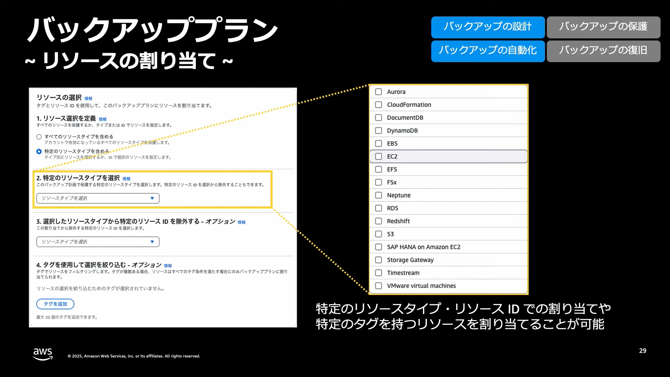Select 特定のリソースタイプを含める radio button
The width and height of the screenshot is (670, 377).
39,151
